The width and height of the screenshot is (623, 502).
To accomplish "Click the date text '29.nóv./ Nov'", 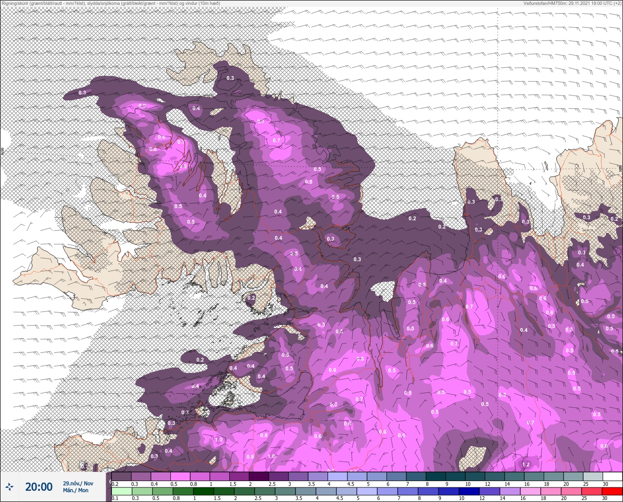I will (x=78, y=483).
